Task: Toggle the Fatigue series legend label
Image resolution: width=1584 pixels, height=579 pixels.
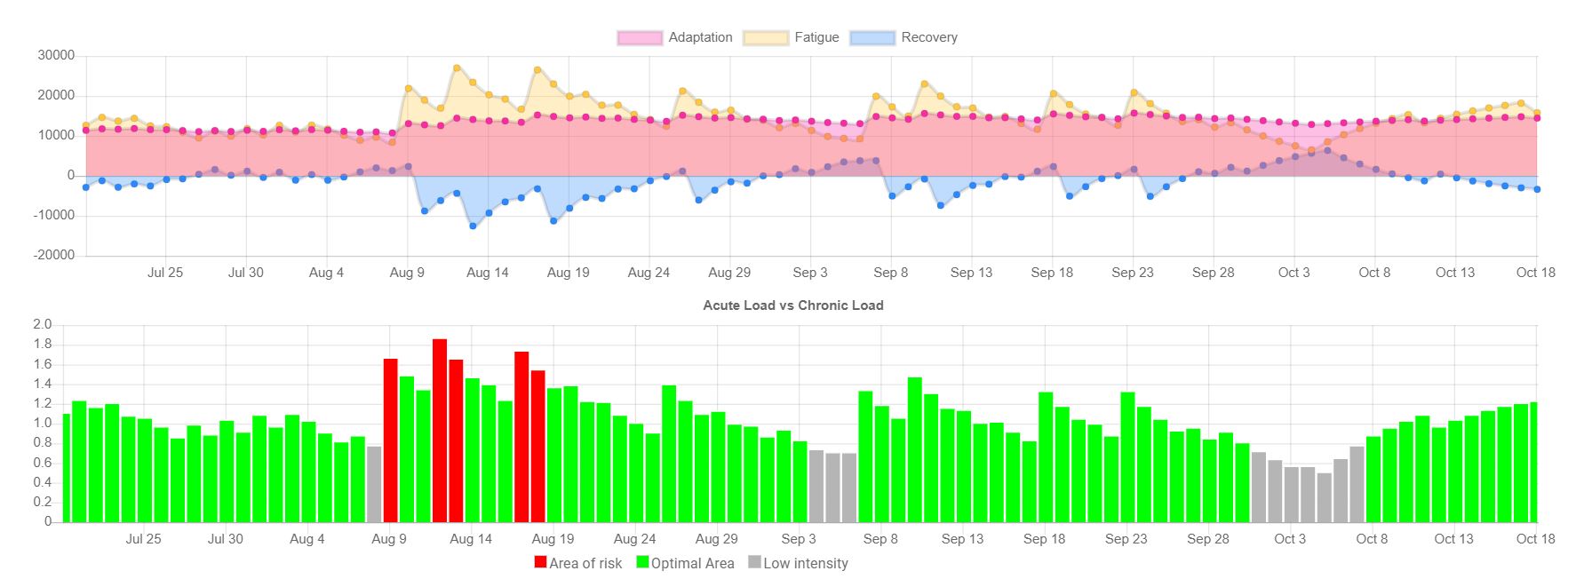Action: (816, 37)
